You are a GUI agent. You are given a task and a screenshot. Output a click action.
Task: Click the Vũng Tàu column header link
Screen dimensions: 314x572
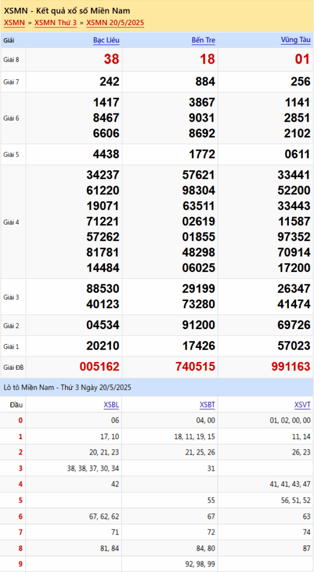click(296, 40)
